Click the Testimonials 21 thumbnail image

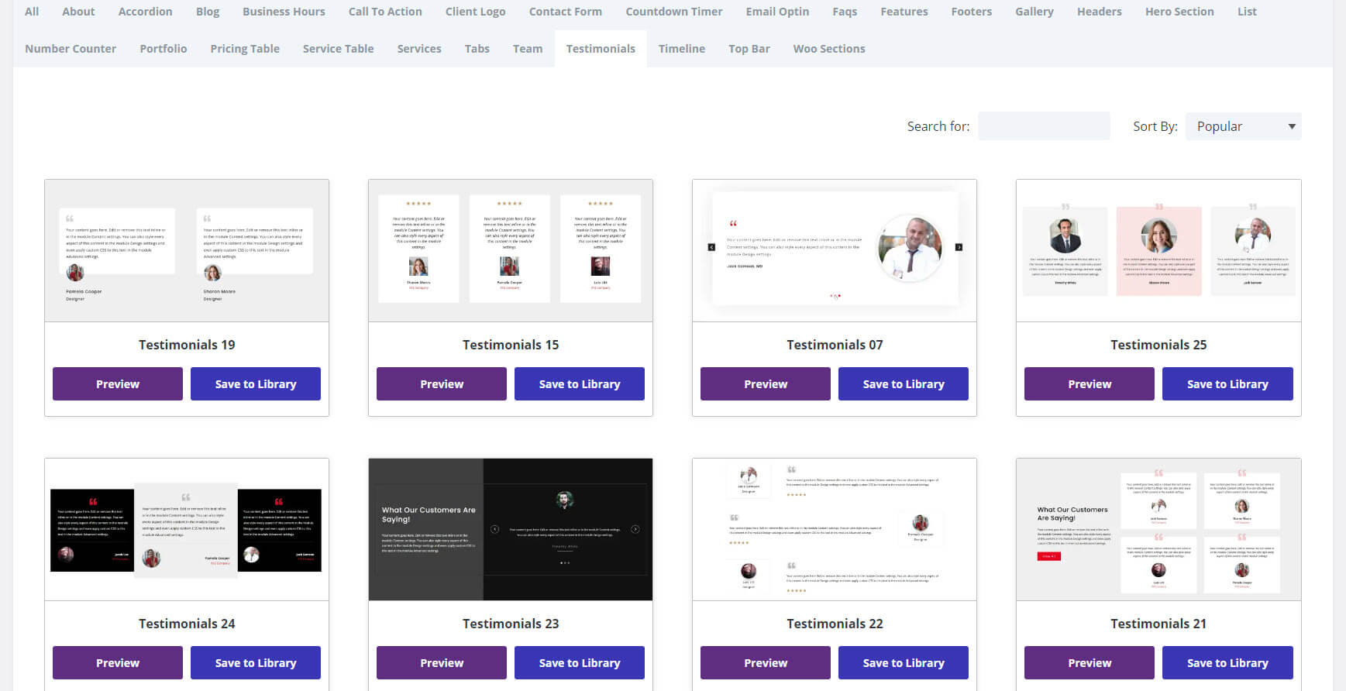click(x=1158, y=530)
